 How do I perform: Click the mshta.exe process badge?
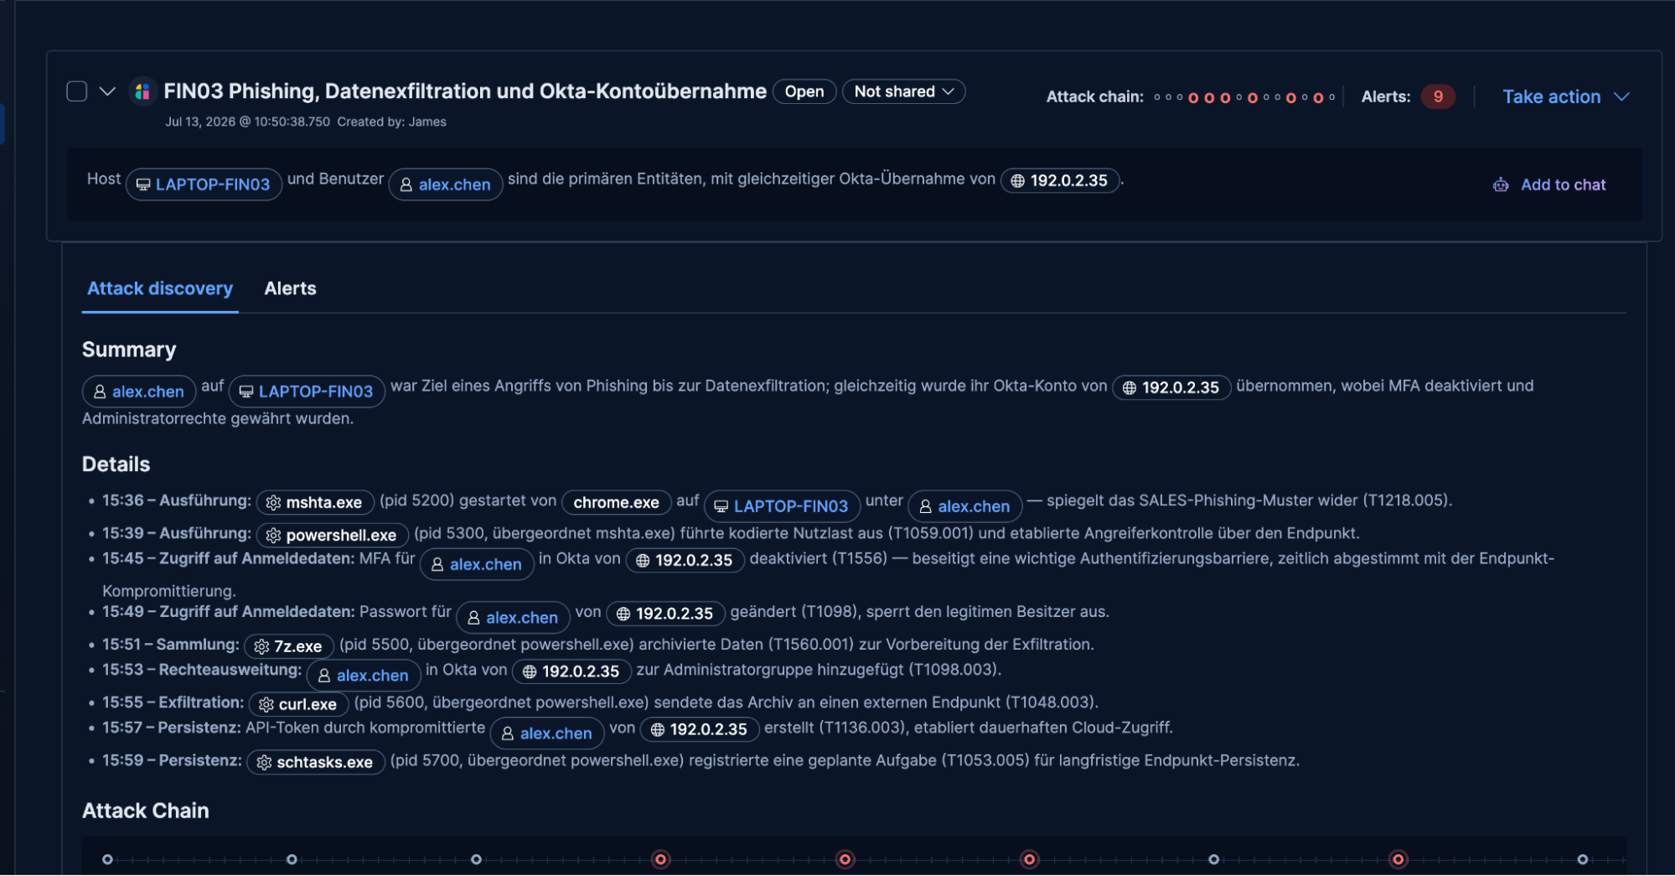[x=315, y=502]
